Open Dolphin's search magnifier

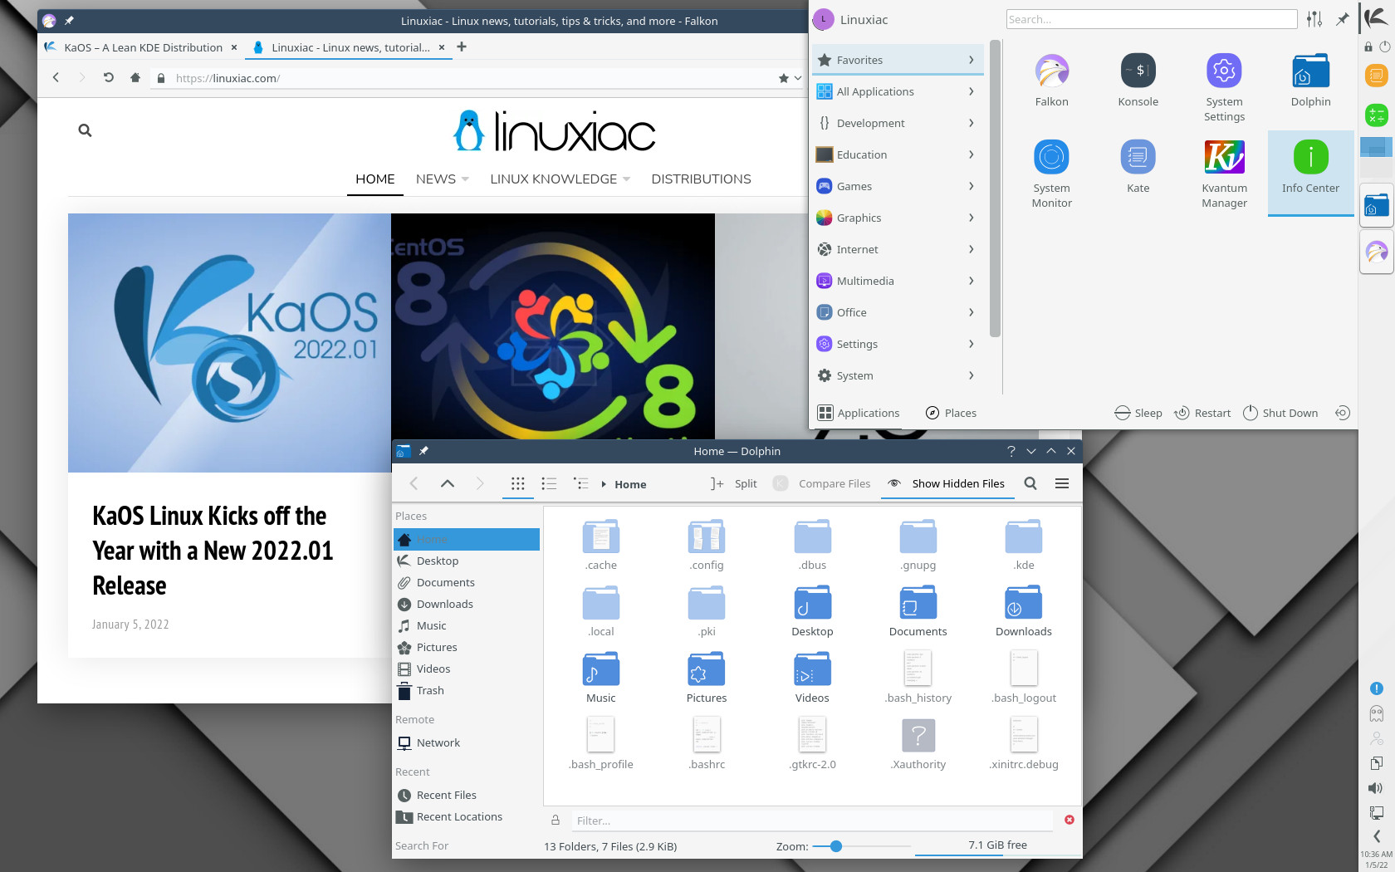click(x=1030, y=483)
